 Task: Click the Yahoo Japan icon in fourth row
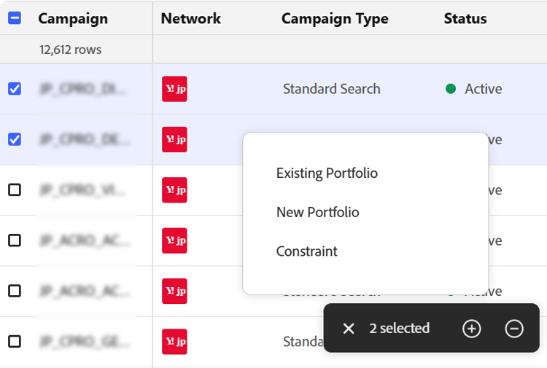pos(174,240)
